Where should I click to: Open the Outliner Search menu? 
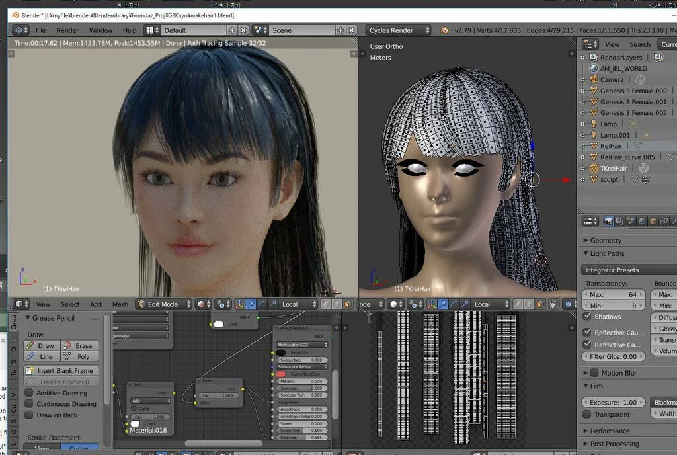[x=640, y=44]
